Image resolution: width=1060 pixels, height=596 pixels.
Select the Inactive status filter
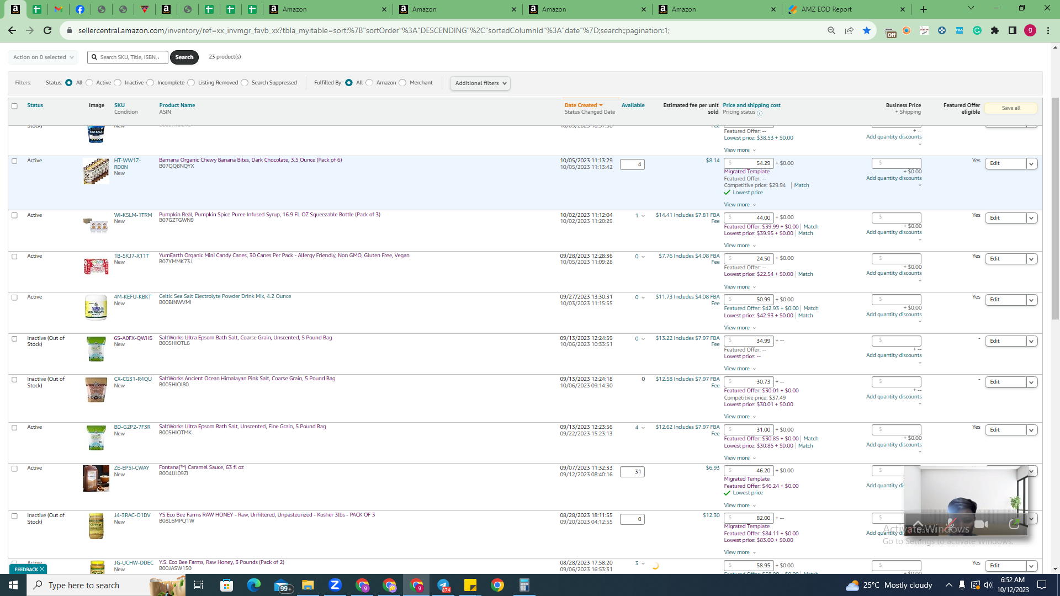click(x=118, y=83)
